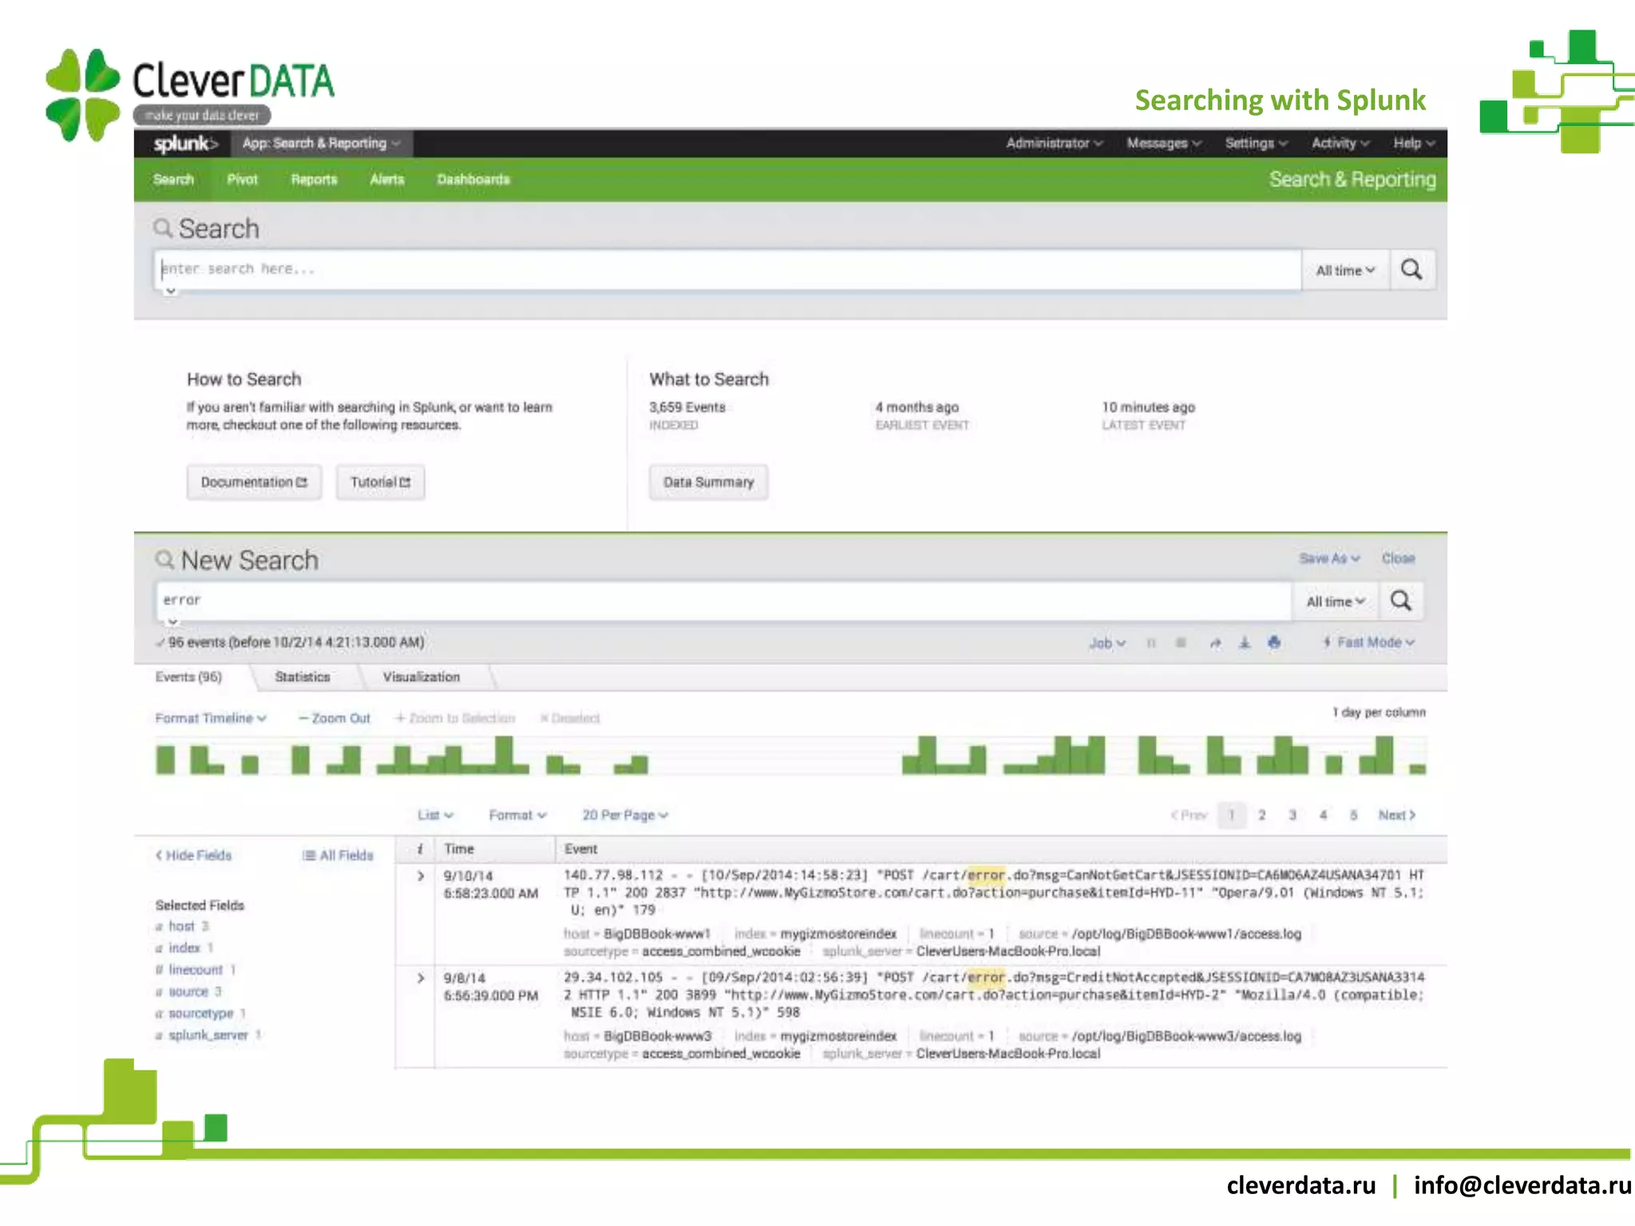Open the App: Search & Reporting dropdown
Screen dimensions: 1635x1226
322,144
